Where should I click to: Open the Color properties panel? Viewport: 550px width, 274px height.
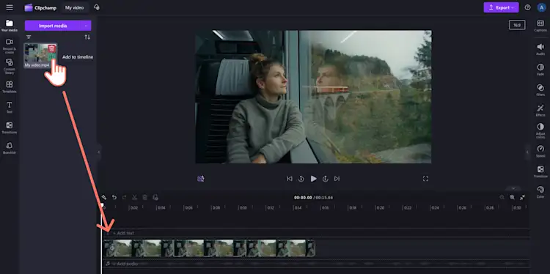[540, 192]
